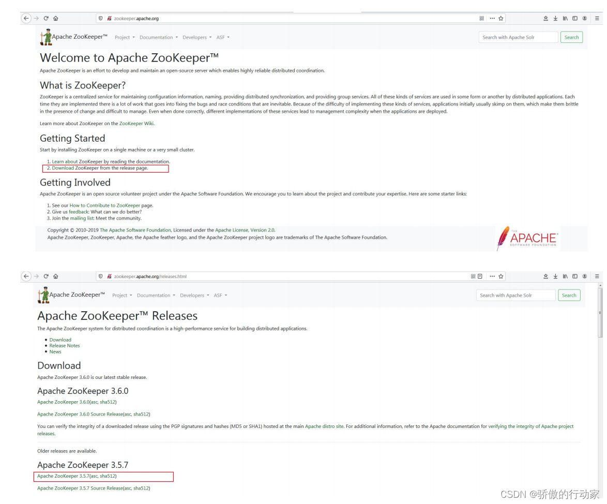Bookmark the zookeeper.apache.org home page
Image resolution: width=607 pixels, height=504 pixels.
pos(501,18)
